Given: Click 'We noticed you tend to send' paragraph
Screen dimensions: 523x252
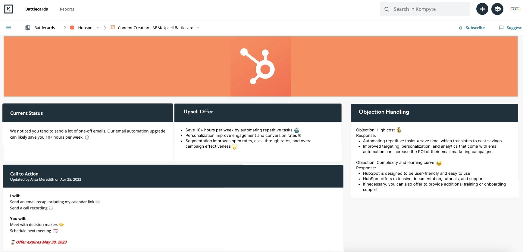Looking at the screenshot, I should click(x=88, y=134).
